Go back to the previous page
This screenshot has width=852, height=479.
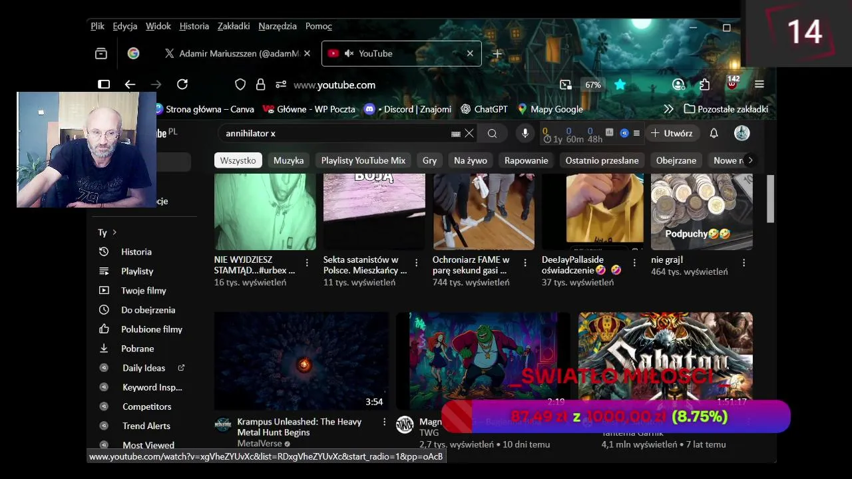click(x=130, y=84)
